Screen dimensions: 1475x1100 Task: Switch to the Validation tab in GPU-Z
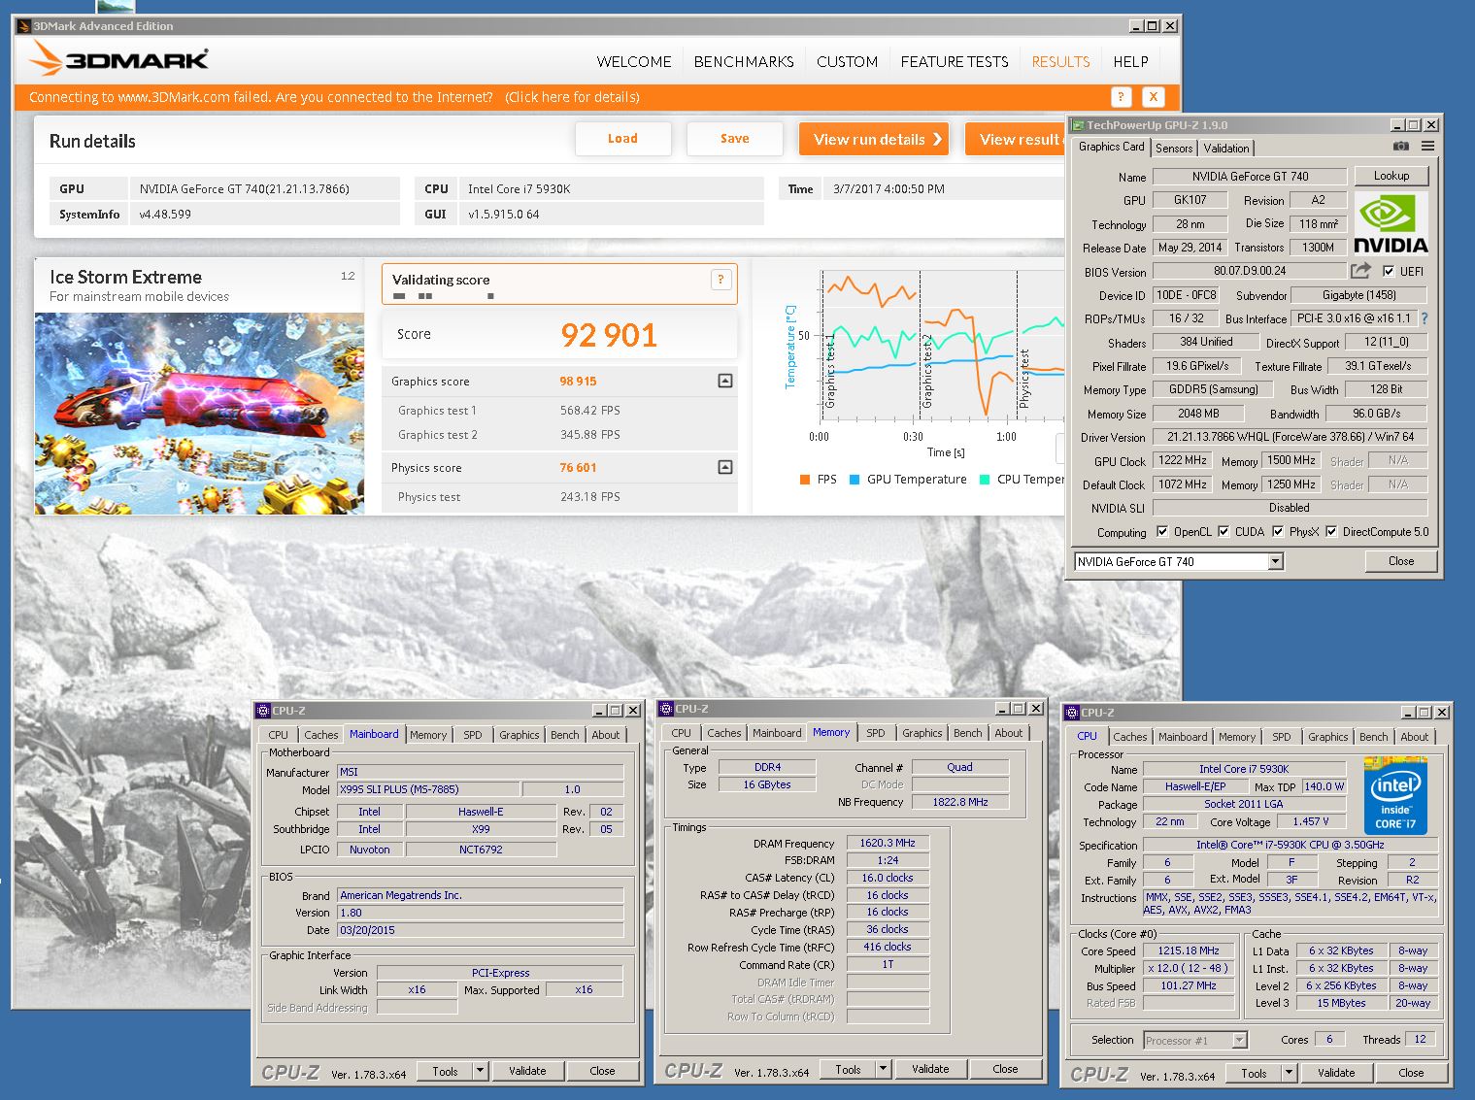[x=1226, y=149]
